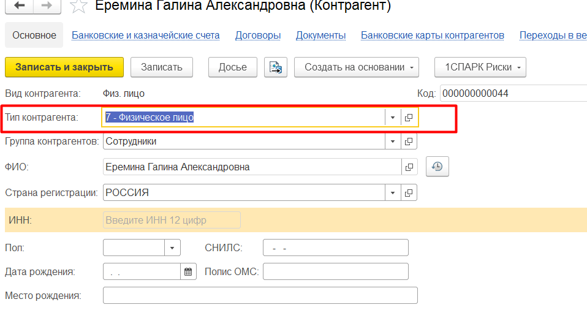This screenshot has width=587, height=310.
Task: Open Страна регистрации item form icon
Action: click(x=409, y=192)
